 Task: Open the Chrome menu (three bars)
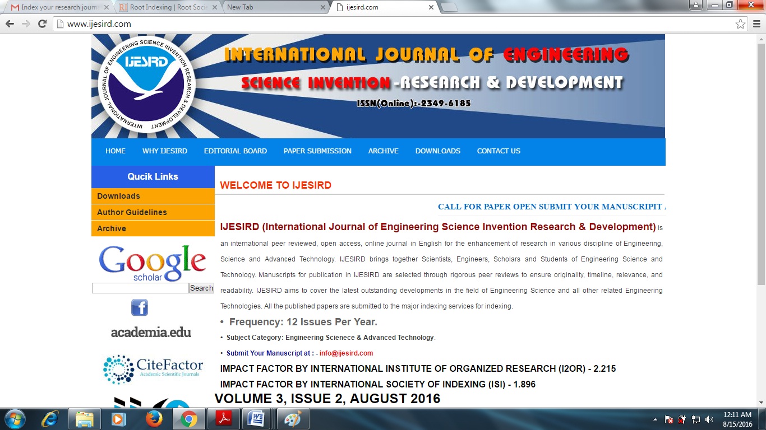point(756,24)
